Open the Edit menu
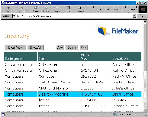The image size is (148, 117). [107, 9]
